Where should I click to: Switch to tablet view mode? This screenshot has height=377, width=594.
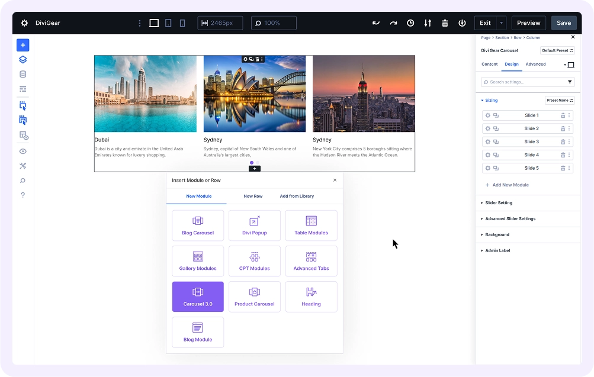point(168,23)
